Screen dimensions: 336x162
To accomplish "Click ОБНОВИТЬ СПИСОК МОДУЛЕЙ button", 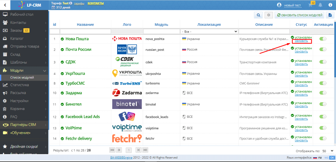I will tap(300, 15).
